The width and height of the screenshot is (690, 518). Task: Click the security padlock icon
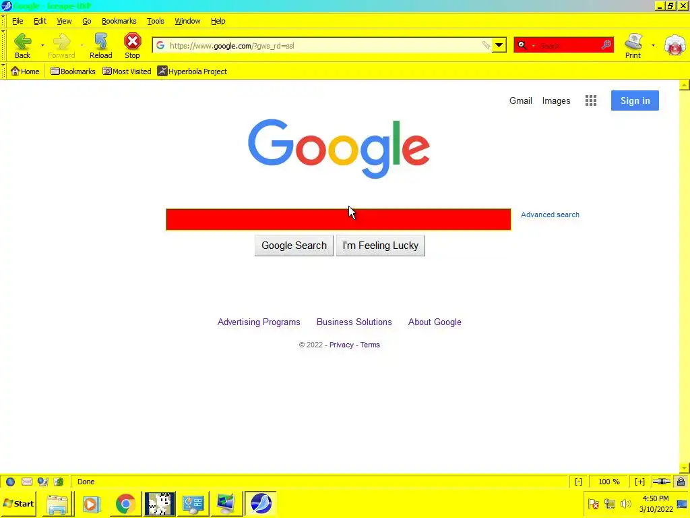click(681, 482)
